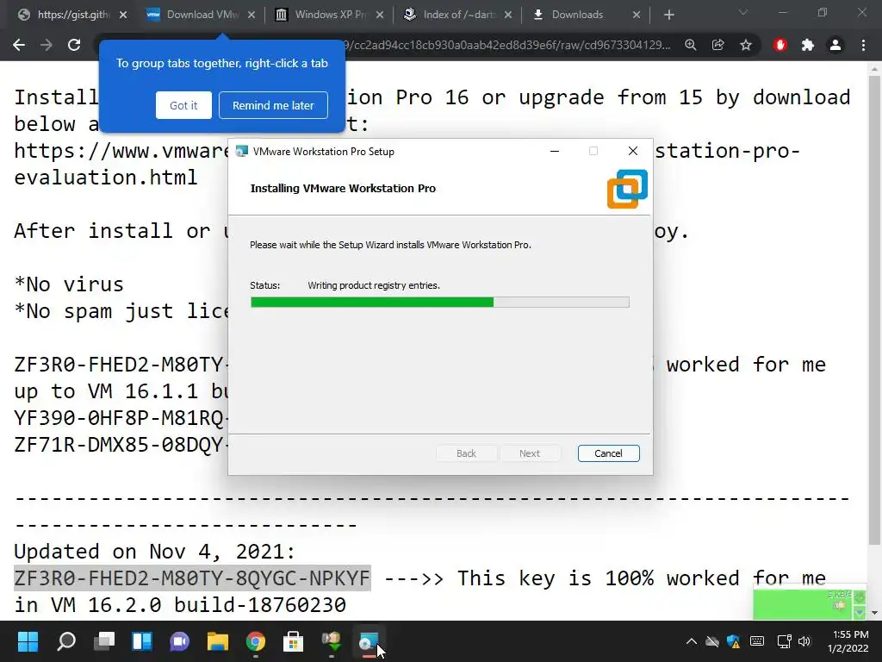Image resolution: width=882 pixels, height=662 pixels.
Task: Open Task View from the taskbar
Action: pyautogui.click(x=104, y=641)
